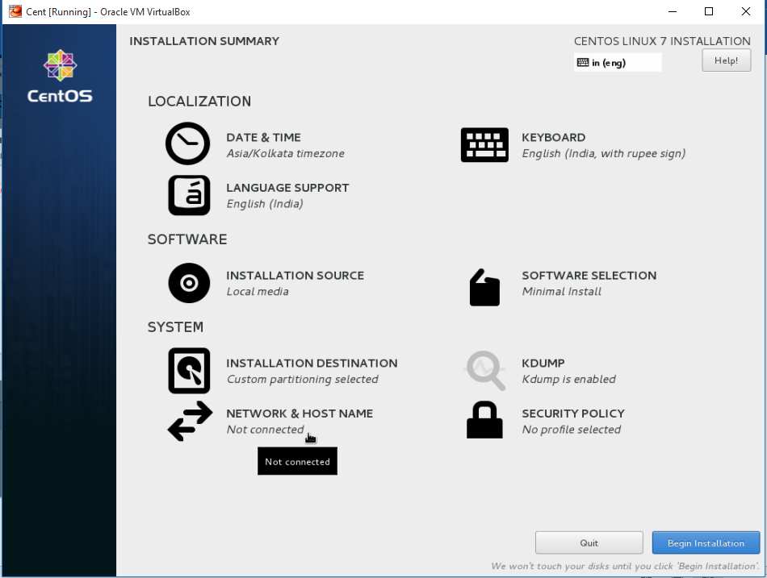Click the Begin Installation button
The image size is (767, 578).
click(706, 543)
